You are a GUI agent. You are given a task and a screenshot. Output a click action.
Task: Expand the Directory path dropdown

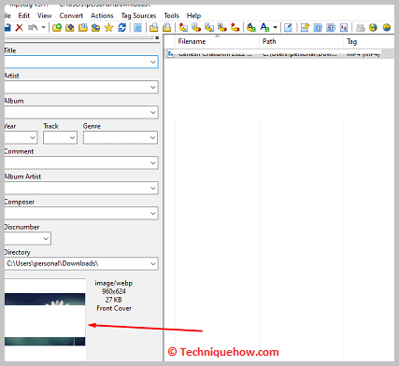pos(153,263)
